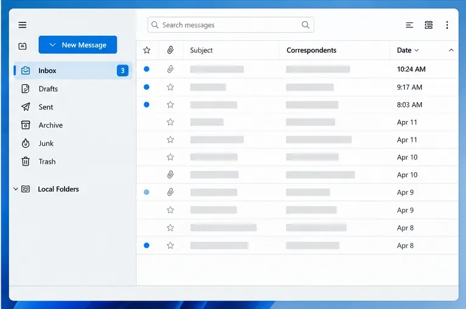Open the three-dot more options menu
Image resolution: width=466 pixels, height=309 pixels.
[x=447, y=25]
